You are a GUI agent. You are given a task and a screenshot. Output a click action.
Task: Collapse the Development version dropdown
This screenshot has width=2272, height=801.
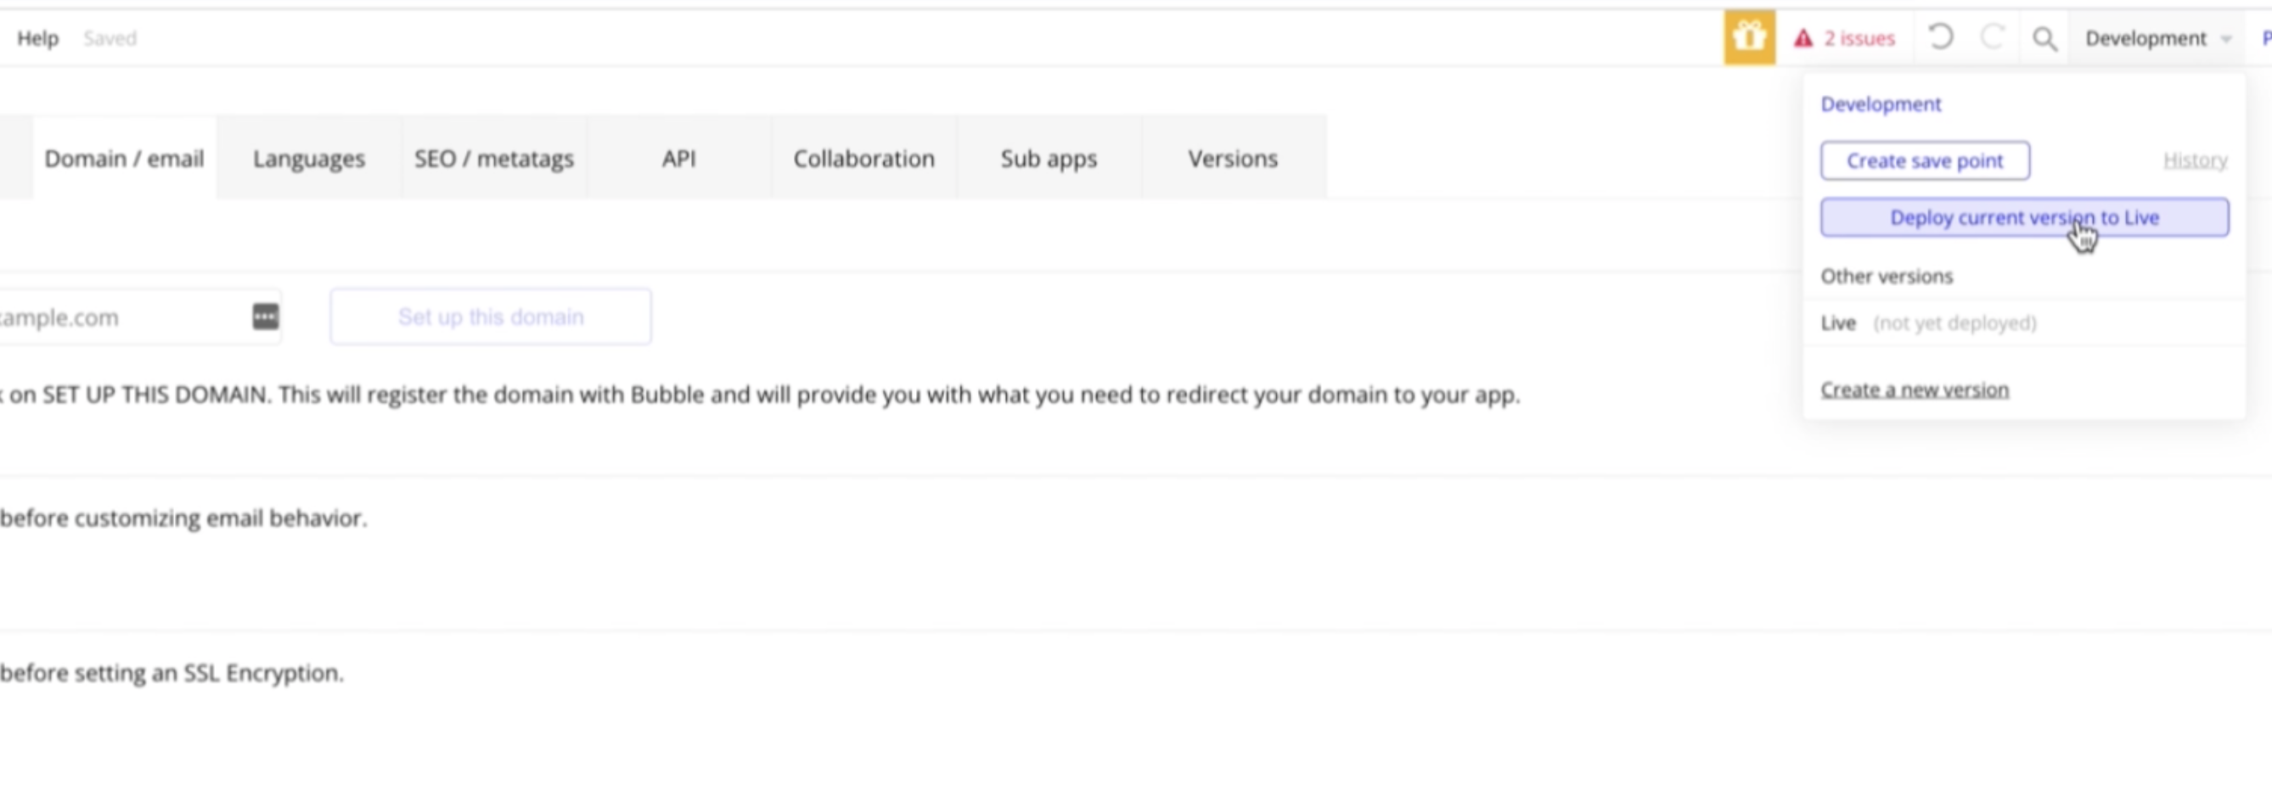point(2157,39)
